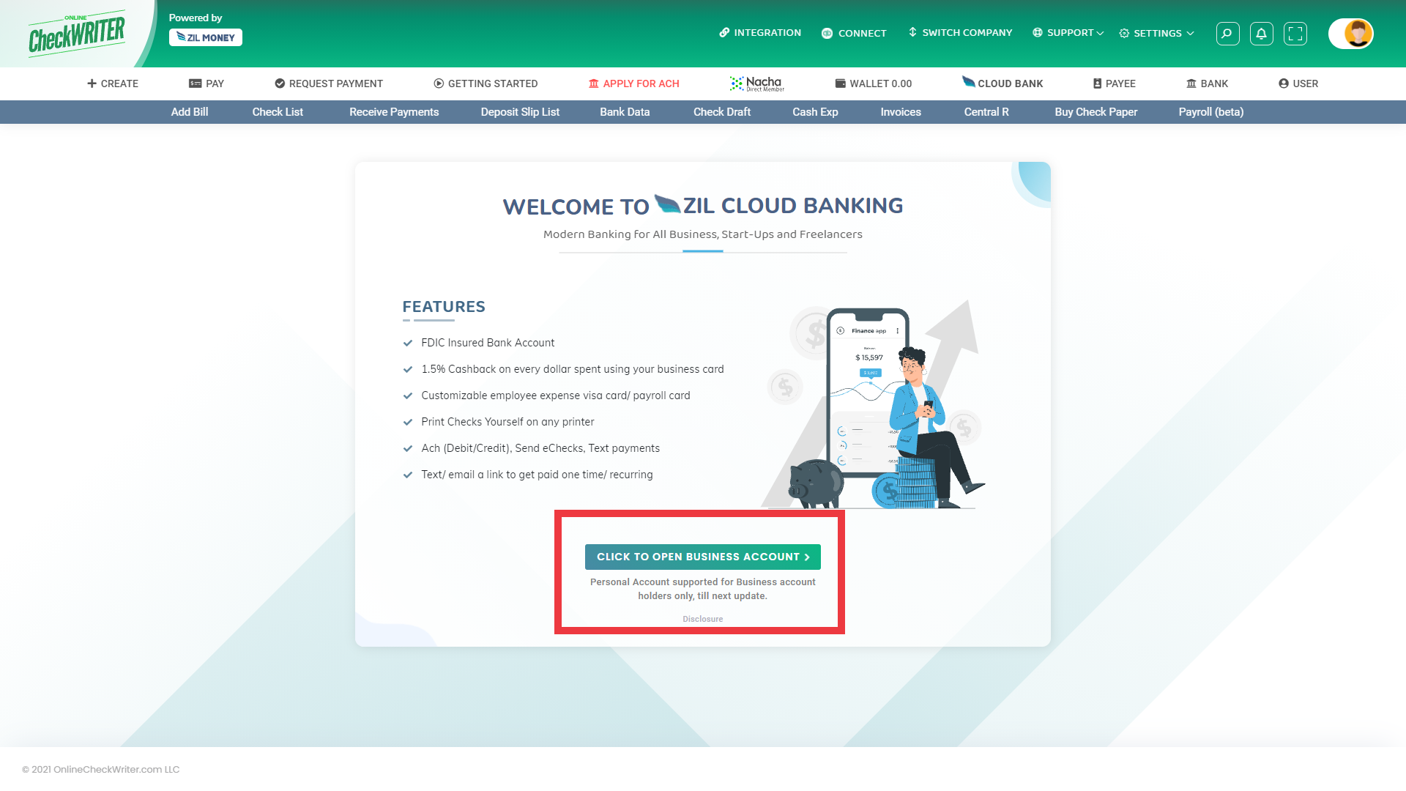Image resolution: width=1406 pixels, height=791 pixels.
Task: Open the Disclosure link
Action: pyautogui.click(x=703, y=618)
